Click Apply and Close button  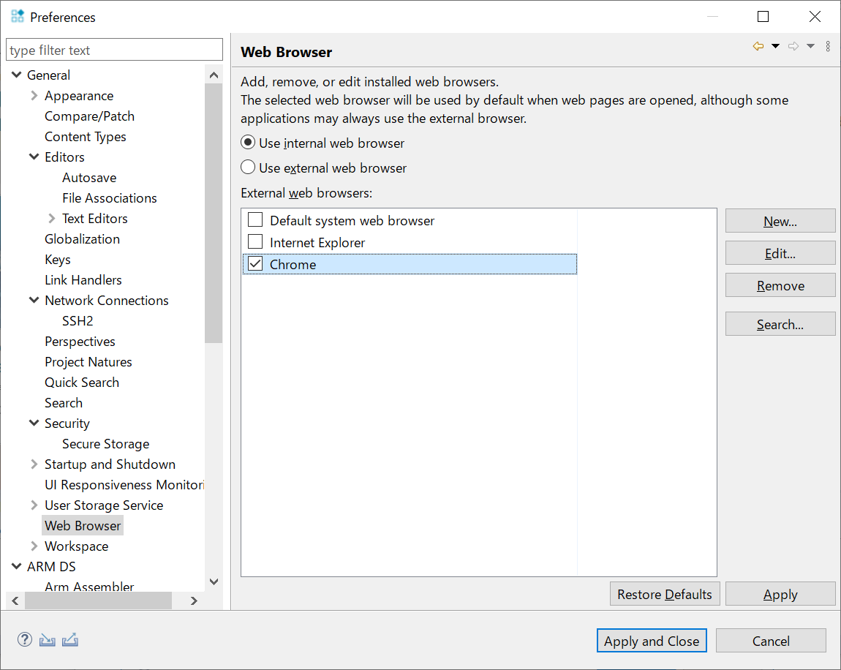(652, 641)
